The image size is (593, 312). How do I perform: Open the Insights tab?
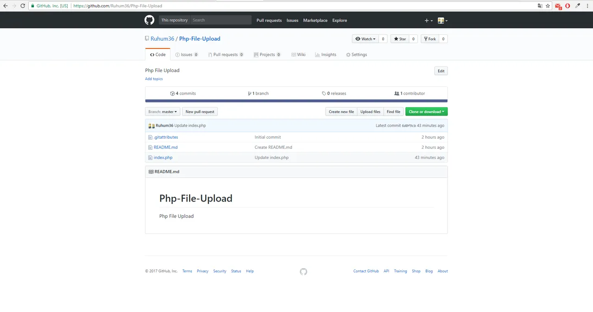tap(326, 55)
